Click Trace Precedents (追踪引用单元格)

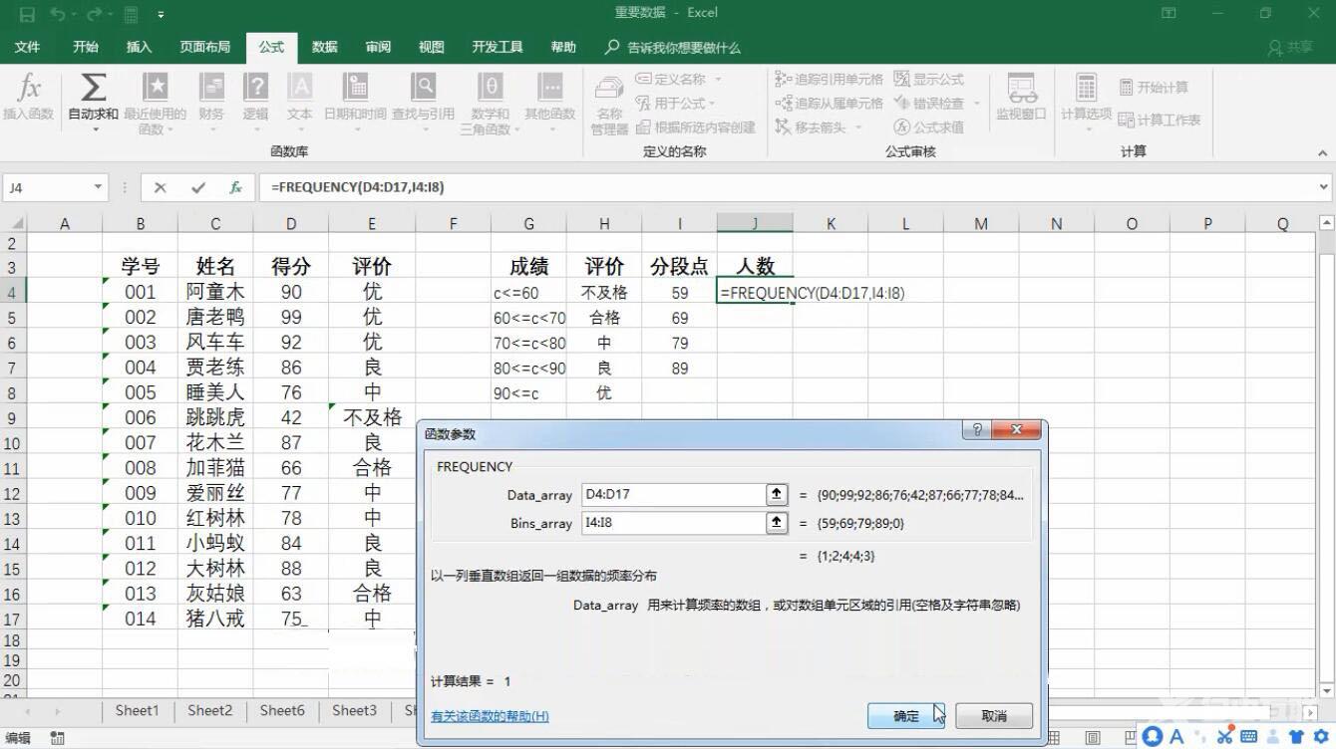pyautogui.click(x=830, y=79)
